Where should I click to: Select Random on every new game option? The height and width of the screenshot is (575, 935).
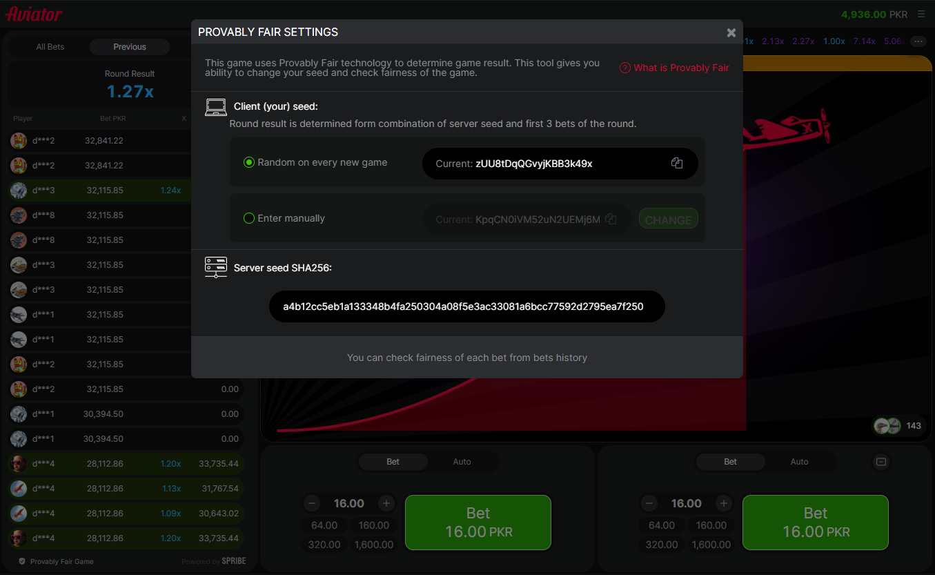pyautogui.click(x=250, y=163)
